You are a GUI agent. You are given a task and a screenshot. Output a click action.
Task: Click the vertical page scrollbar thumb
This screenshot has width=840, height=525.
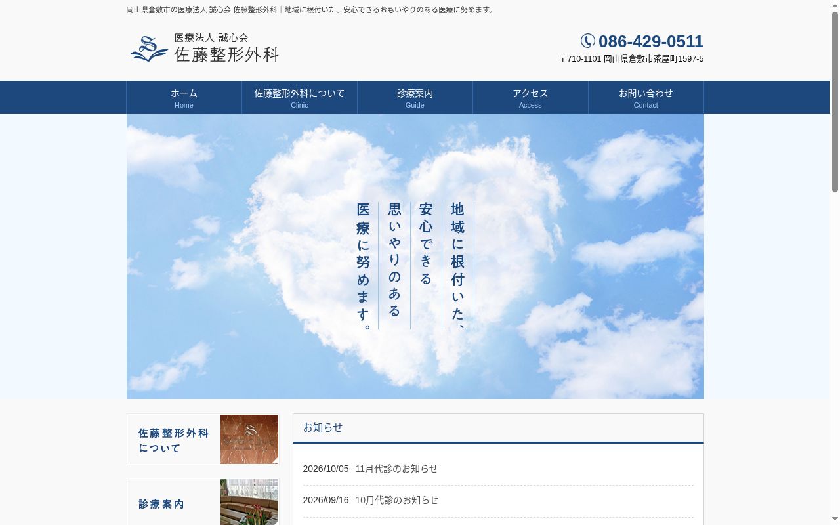pyautogui.click(x=835, y=102)
